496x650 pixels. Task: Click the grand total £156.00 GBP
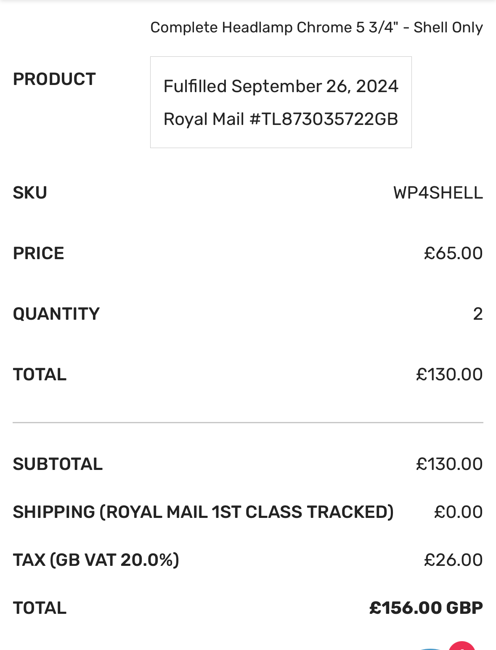(426, 608)
